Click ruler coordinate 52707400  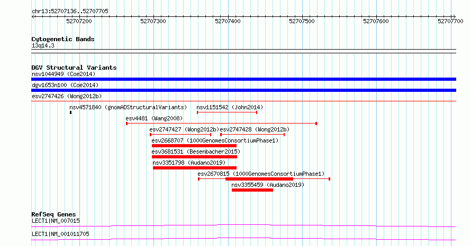(x=228, y=21)
